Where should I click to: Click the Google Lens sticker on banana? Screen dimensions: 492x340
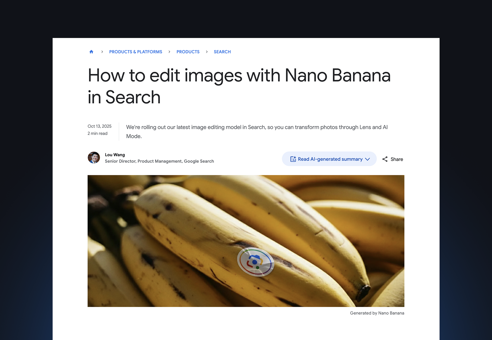click(x=255, y=262)
